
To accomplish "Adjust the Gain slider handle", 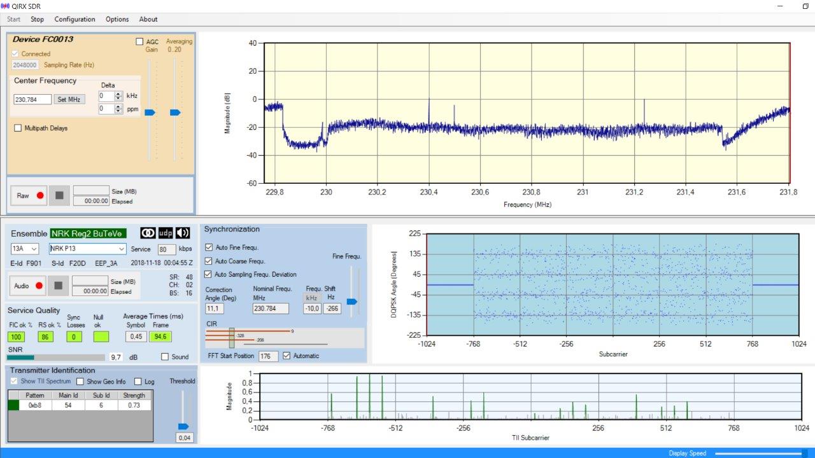I will [150, 113].
